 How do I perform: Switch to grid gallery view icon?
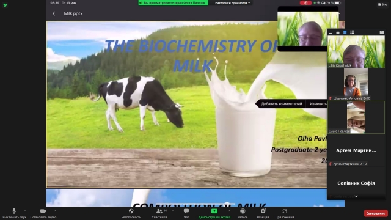352,32
